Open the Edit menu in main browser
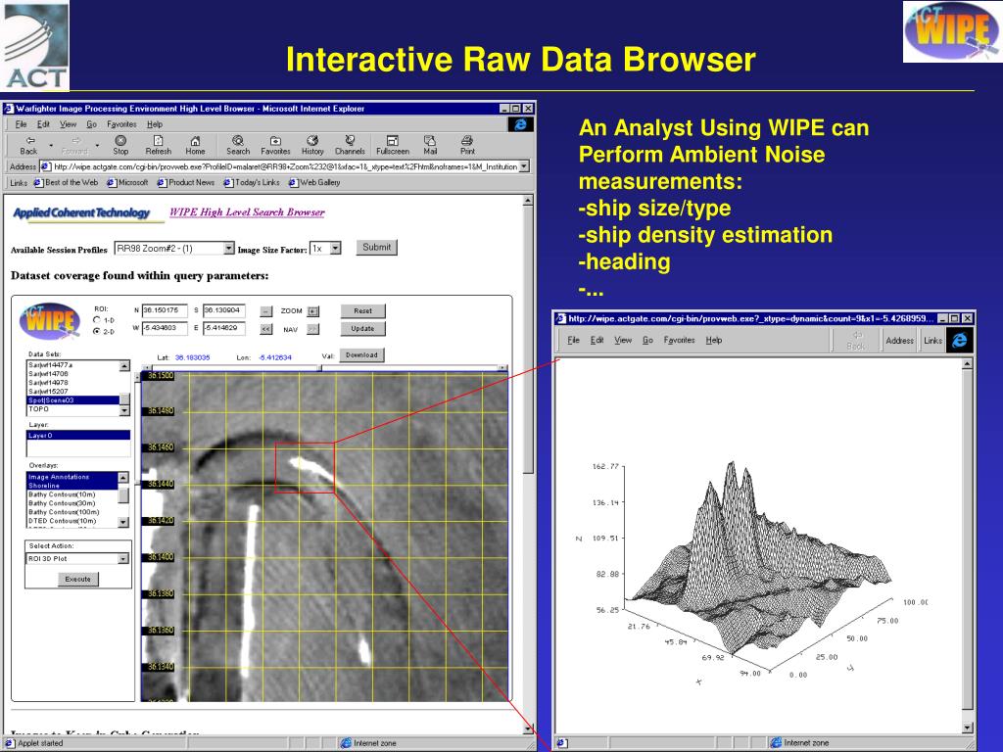 (x=43, y=124)
